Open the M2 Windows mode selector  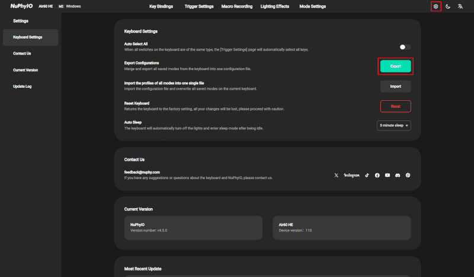(69, 7)
